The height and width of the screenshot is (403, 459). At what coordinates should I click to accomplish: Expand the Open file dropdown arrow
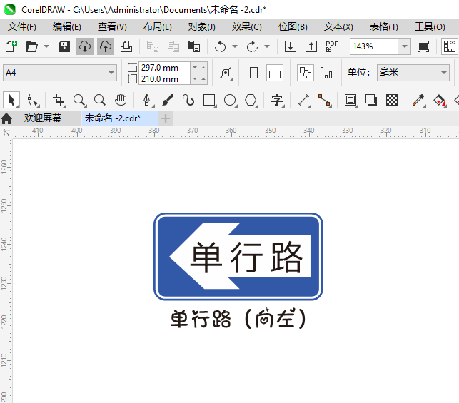46,46
